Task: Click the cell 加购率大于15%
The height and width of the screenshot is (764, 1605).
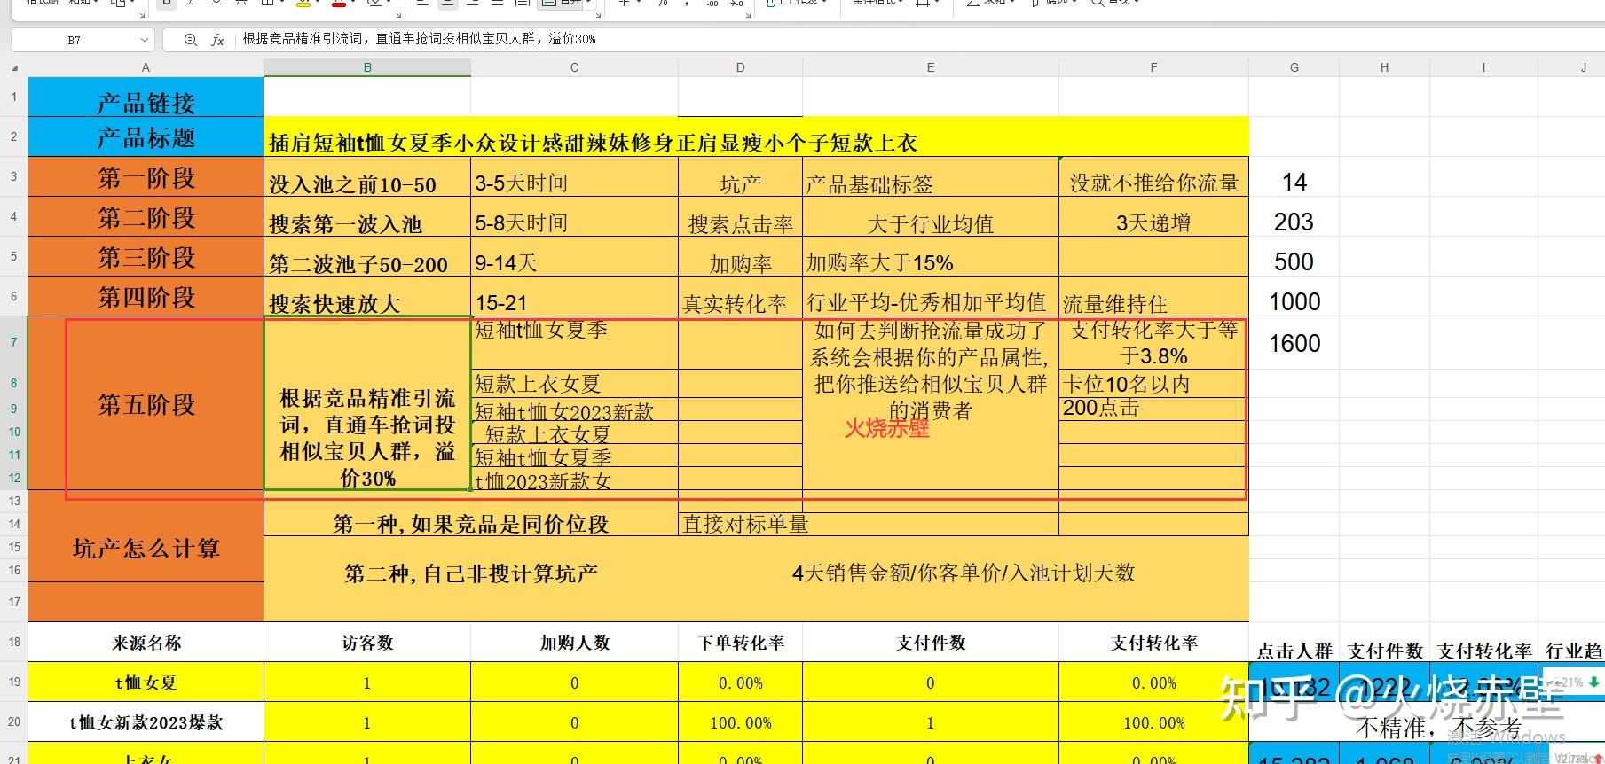Action: pos(930,257)
